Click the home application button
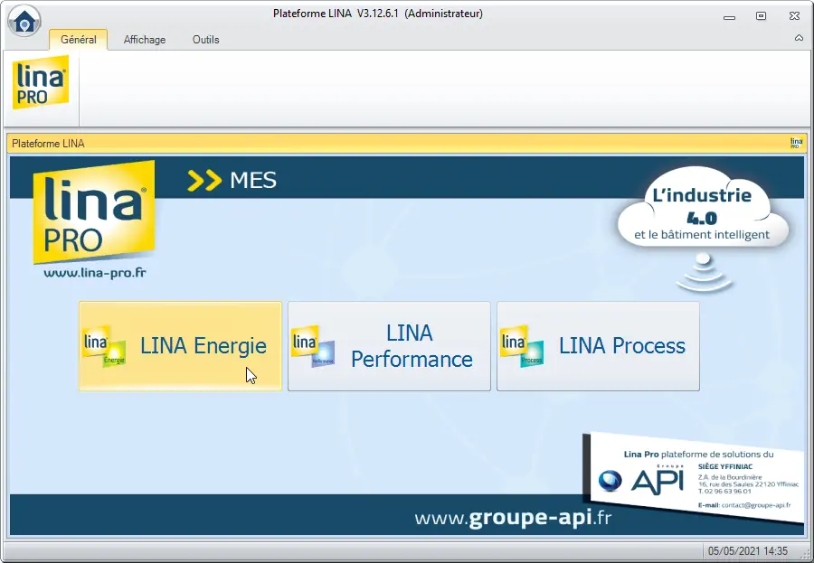This screenshot has height=563, width=814. 24,21
